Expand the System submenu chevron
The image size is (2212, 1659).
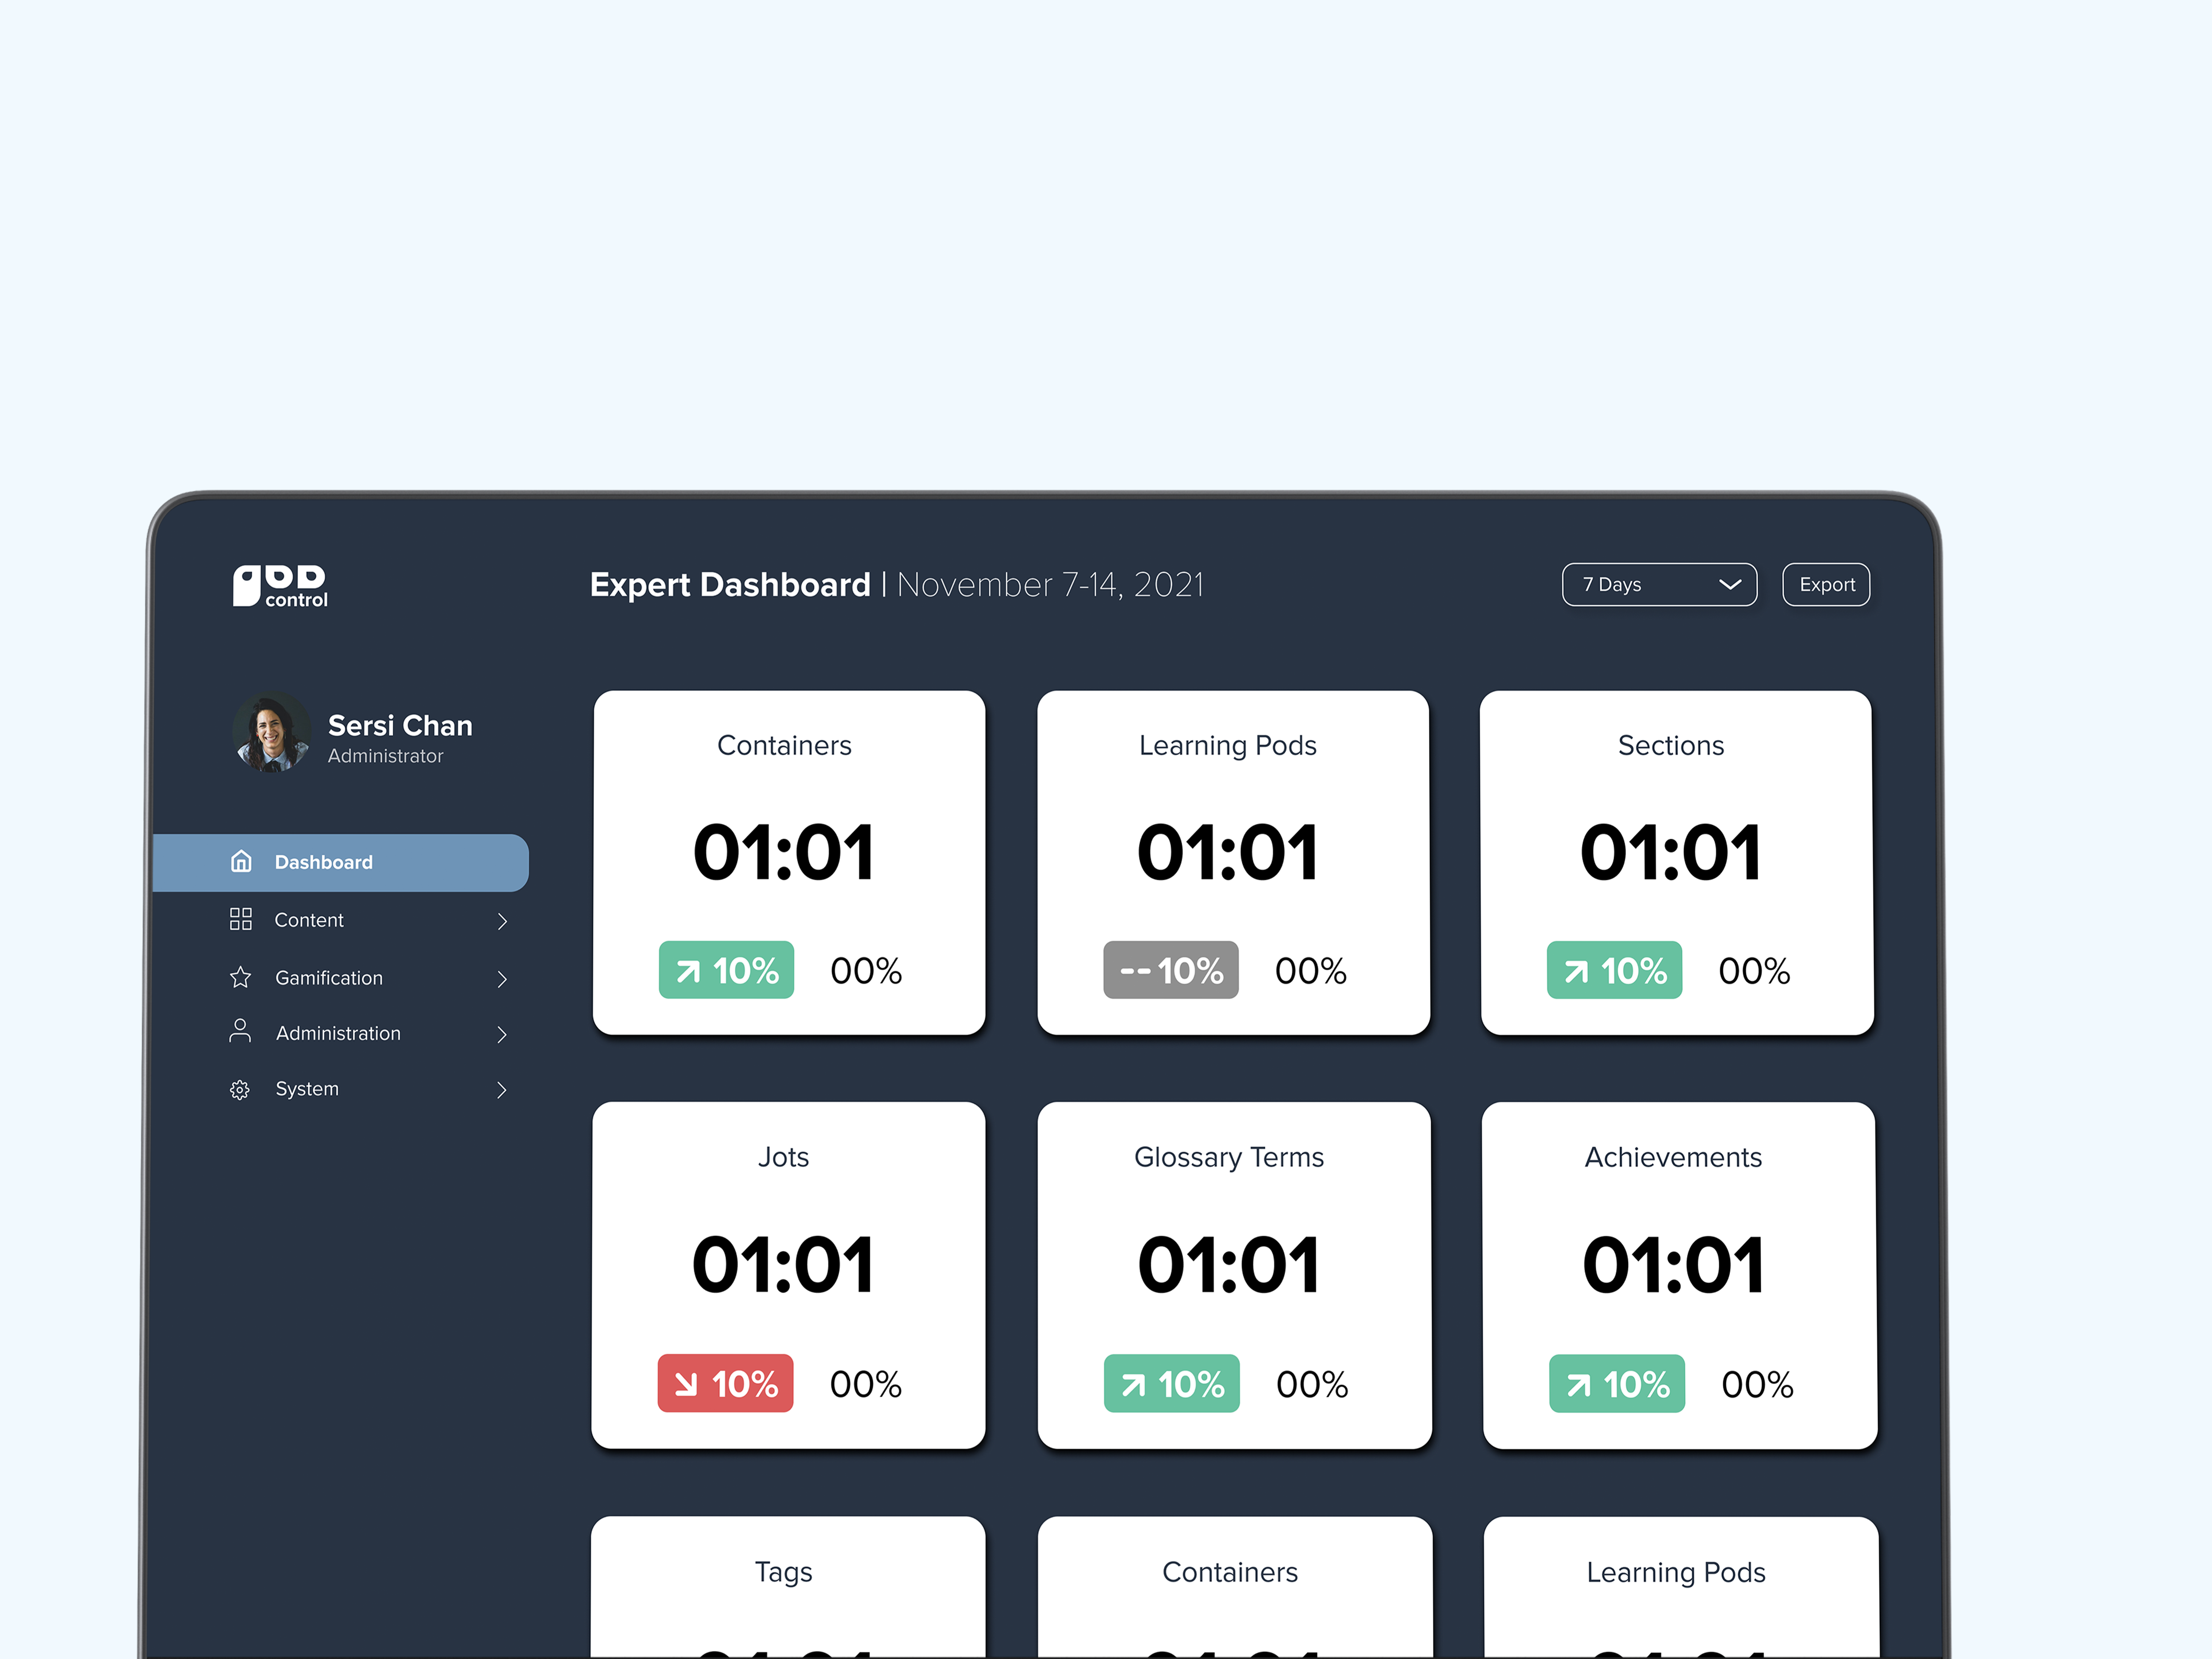(x=502, y=1090)
